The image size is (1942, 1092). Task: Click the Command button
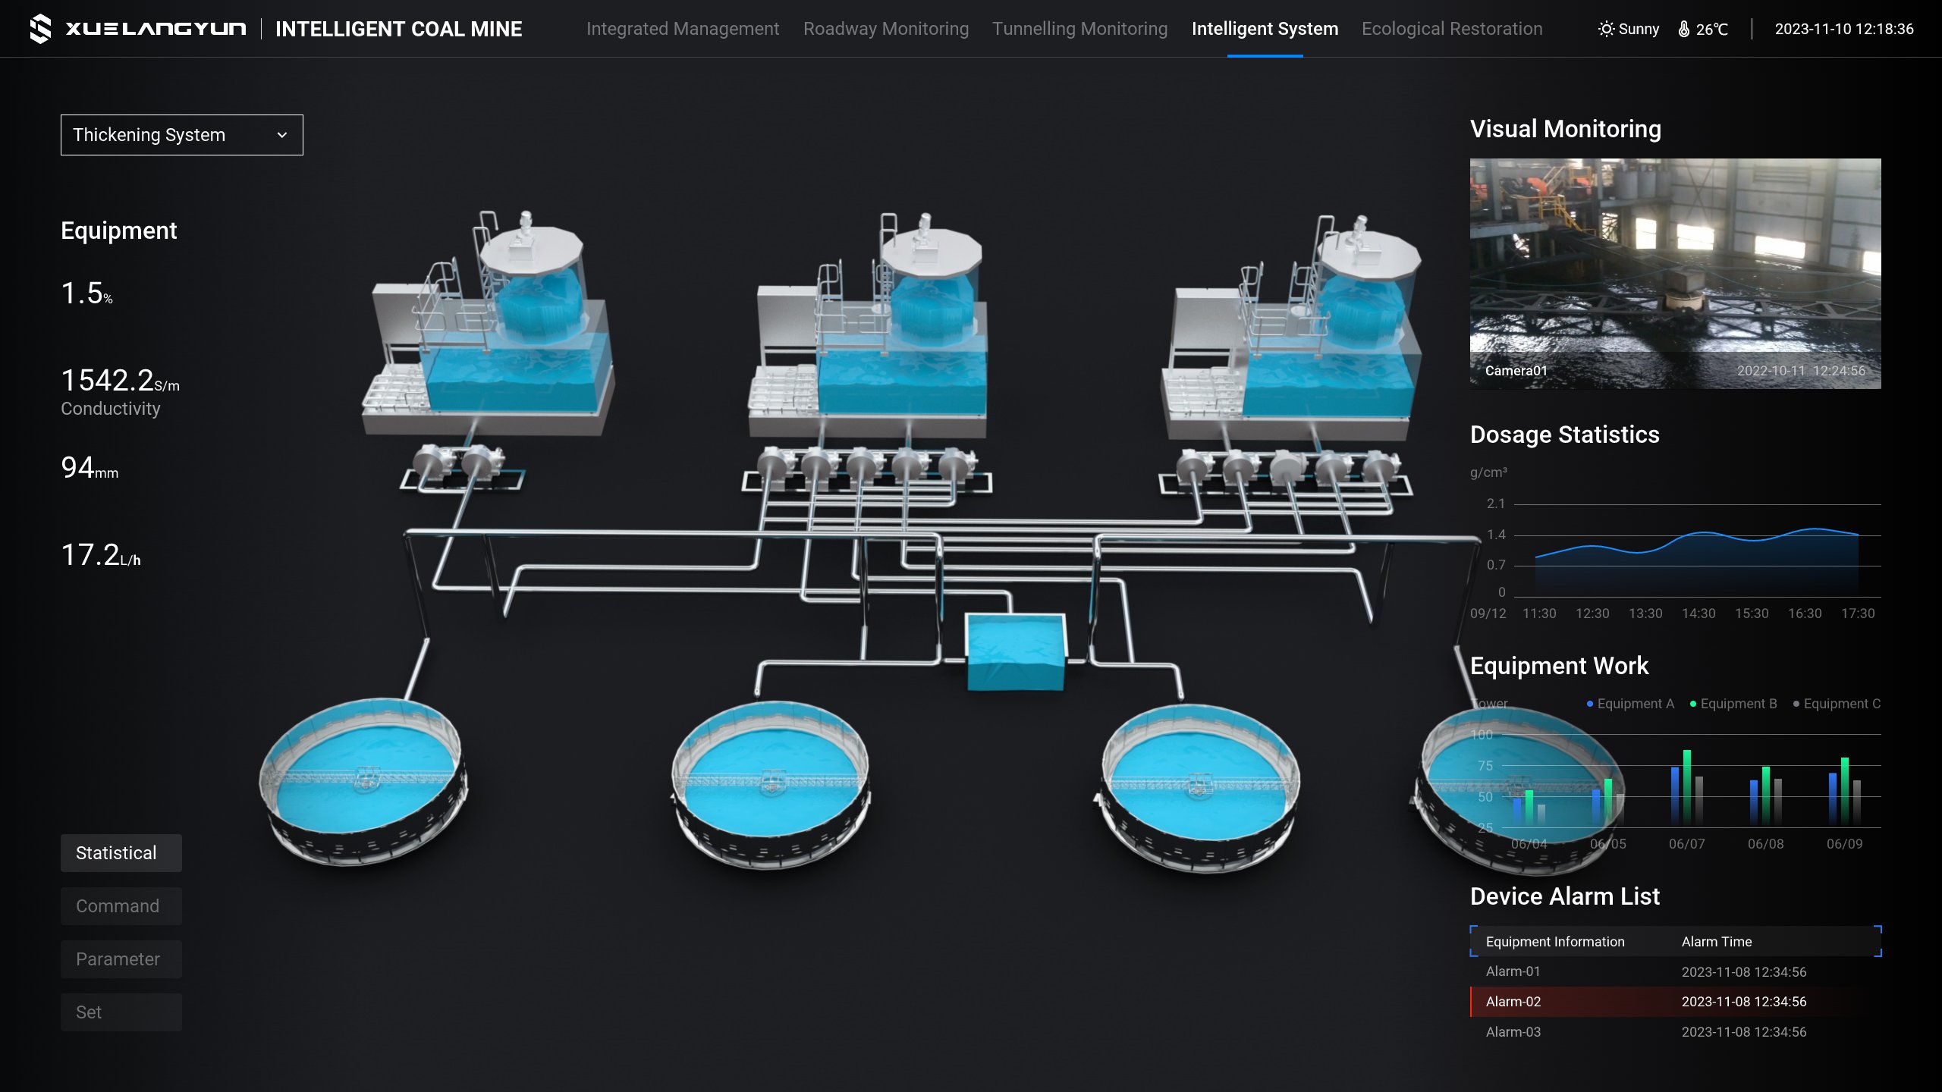tap(121, 905)
